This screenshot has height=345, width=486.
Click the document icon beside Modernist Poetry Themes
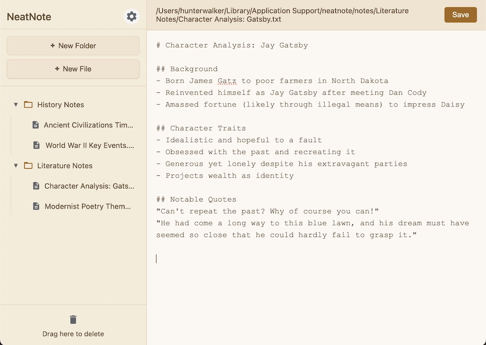35,207
